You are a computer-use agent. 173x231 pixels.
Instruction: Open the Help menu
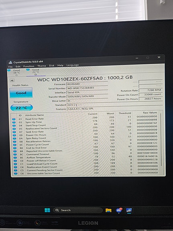pos(60,65)
